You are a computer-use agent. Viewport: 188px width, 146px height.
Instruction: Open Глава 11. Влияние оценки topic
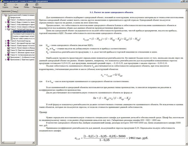(x=23, y=53)
